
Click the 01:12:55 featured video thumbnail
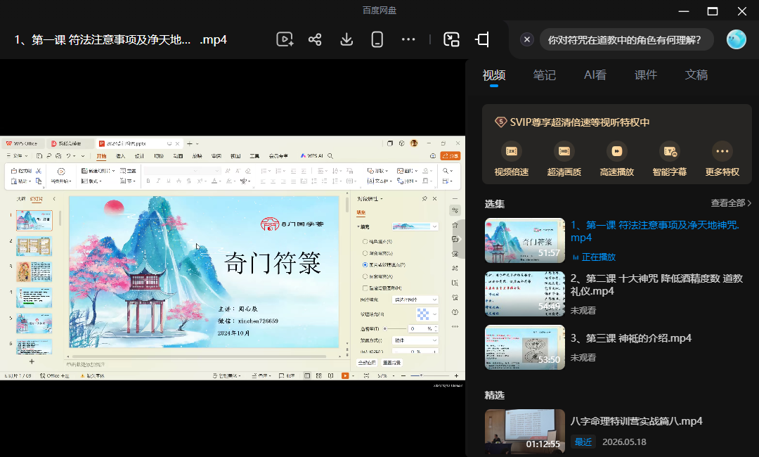click(x=525, y=432)
